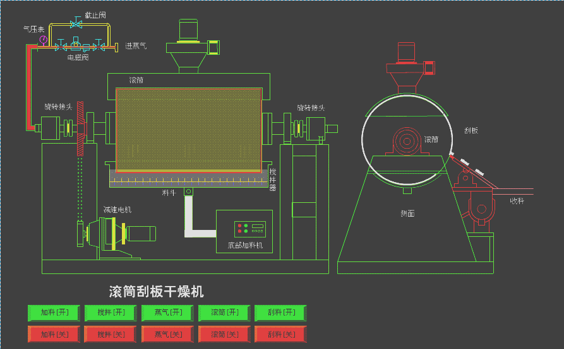The image size is (564, 349).
Task: Shut off steam via 蒸气[关] button
Action: [x=167, y=334]
